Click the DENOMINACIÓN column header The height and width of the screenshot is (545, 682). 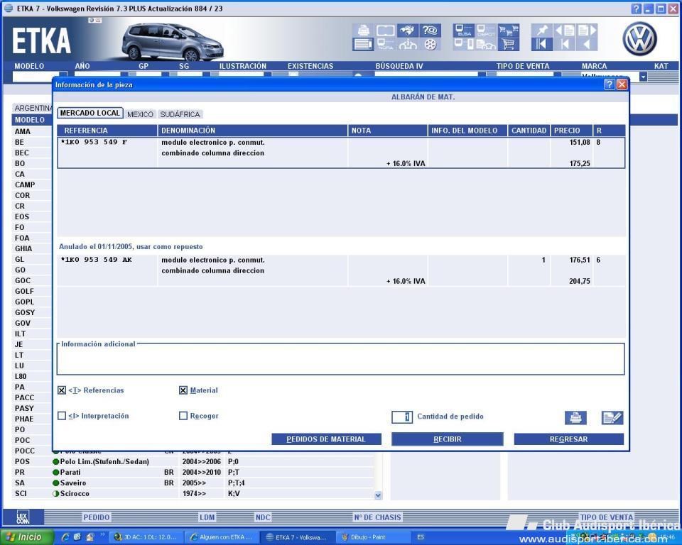coord(252,131)
